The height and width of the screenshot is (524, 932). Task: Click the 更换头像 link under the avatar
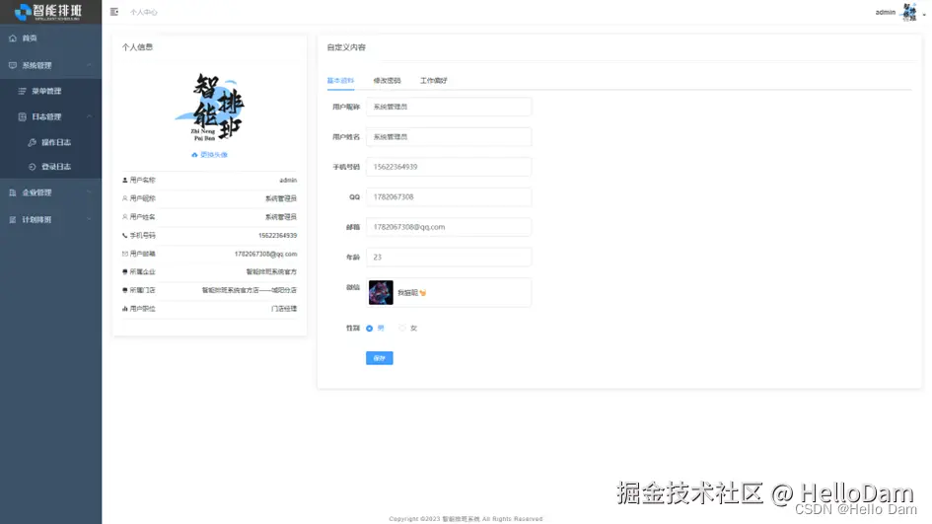(213, 155)
